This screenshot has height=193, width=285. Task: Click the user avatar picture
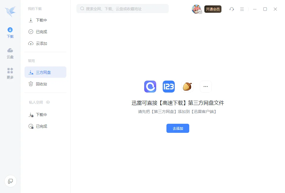pos(197,9)
